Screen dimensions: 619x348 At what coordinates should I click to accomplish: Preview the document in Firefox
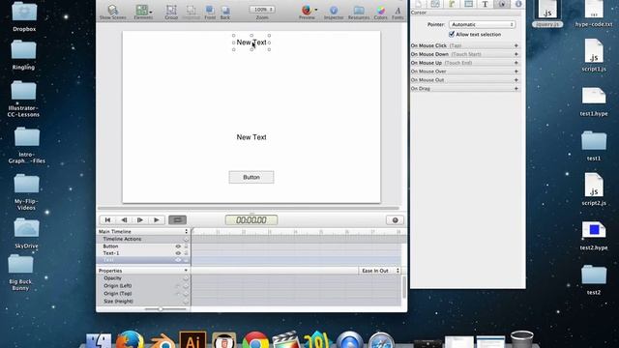click(306, 10)
